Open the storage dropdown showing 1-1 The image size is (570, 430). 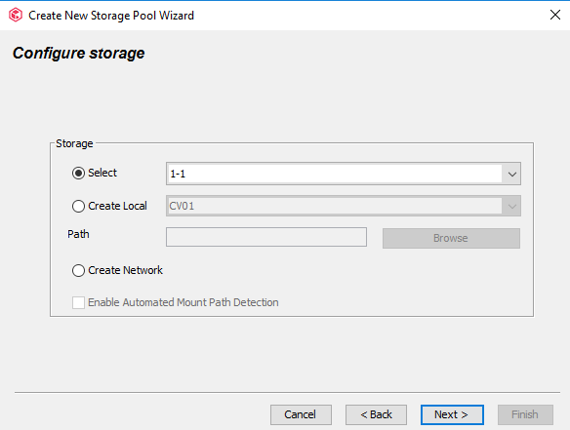[x=344, y=174]
